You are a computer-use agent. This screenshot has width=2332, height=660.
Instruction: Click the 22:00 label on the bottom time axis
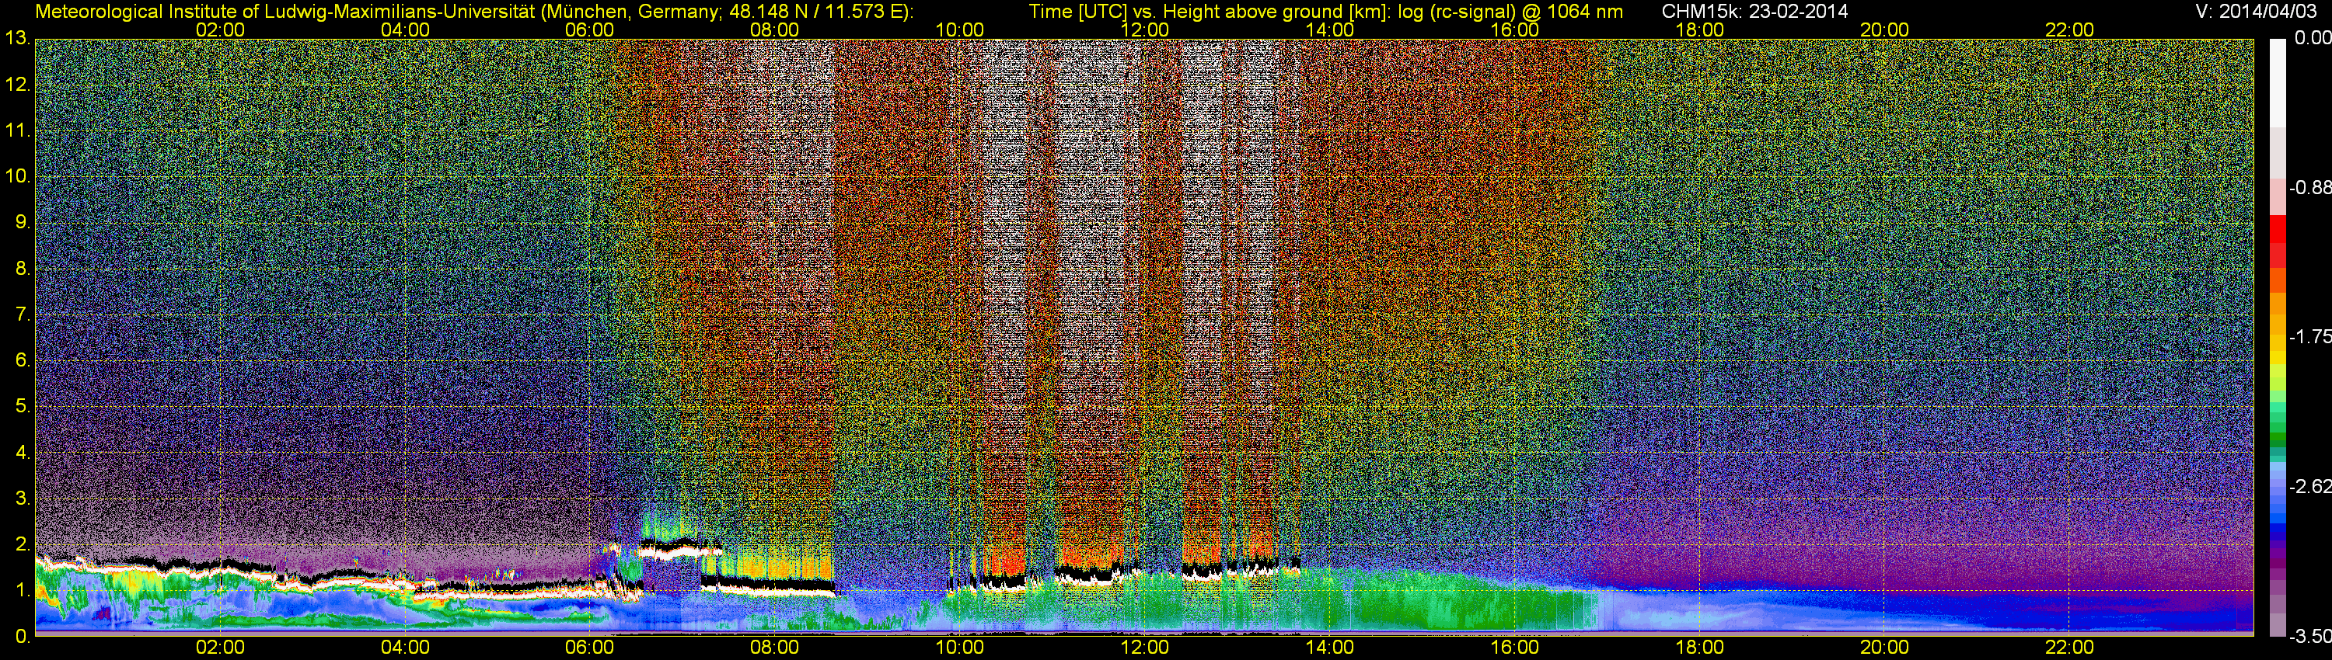[x=2069, y=648]
